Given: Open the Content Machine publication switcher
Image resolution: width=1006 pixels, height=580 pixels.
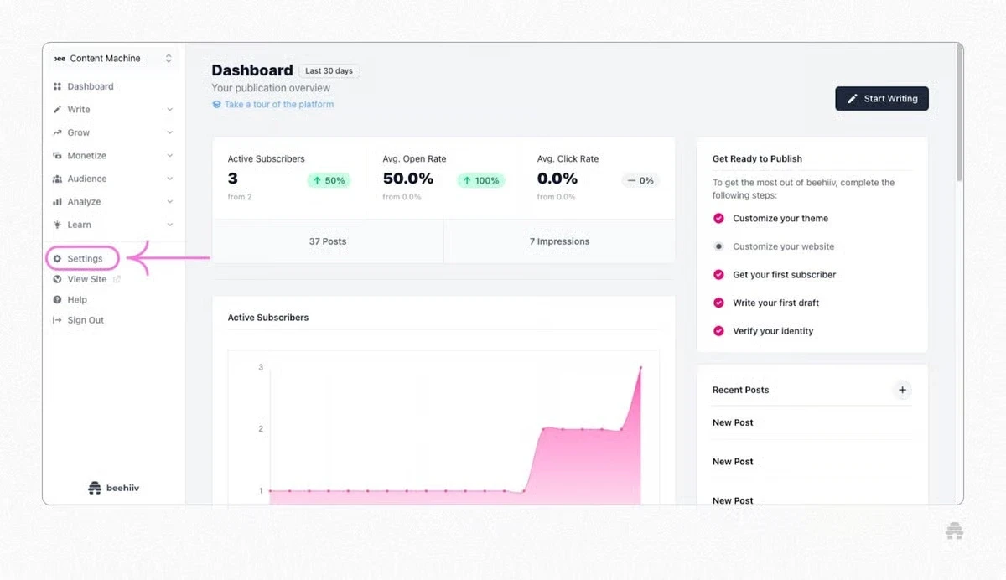Looking at the screenshot, I should coord(112,59).
